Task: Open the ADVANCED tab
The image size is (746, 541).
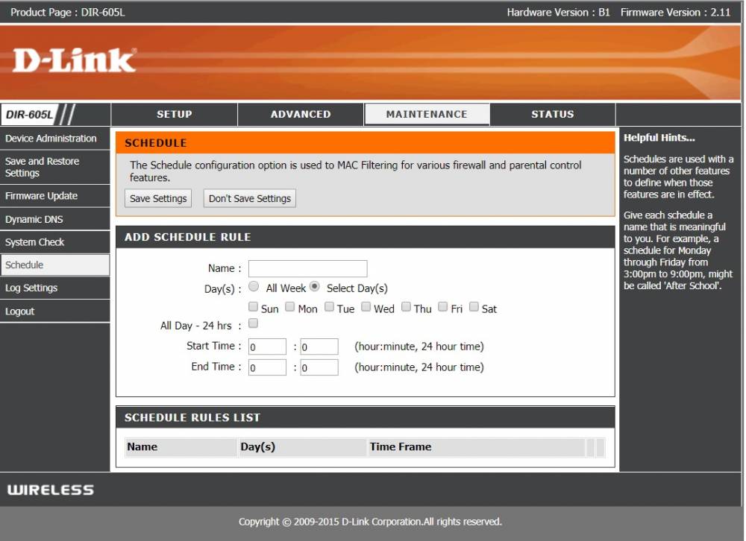Action: click(x=301, y=115)
